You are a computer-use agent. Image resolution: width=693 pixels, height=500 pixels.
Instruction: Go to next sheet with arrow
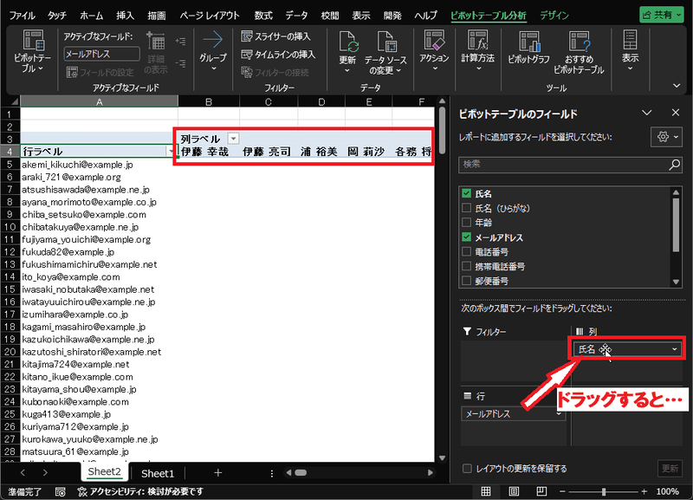pyautogui.click(x=45, y=472)
